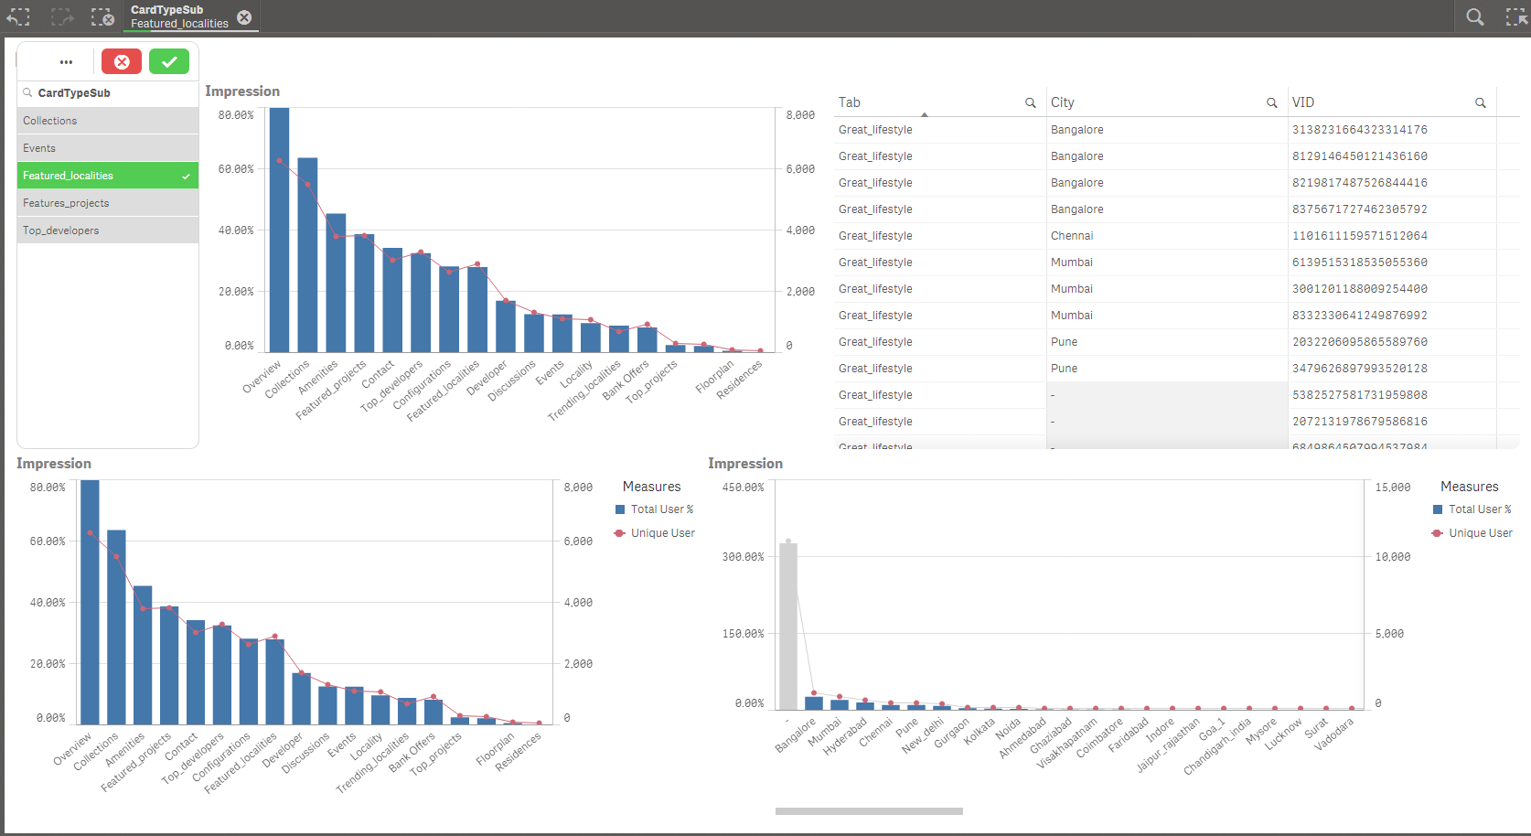Click Bangalore bar in city Impression chart
This screenshot has height=836, width=1531.
tap(813, 703)
